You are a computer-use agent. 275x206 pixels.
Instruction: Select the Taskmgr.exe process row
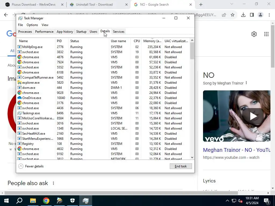[103, 113]
